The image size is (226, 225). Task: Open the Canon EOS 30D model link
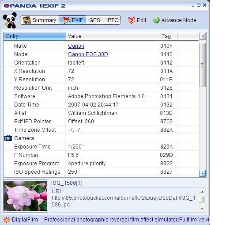[x=88, y=54]
